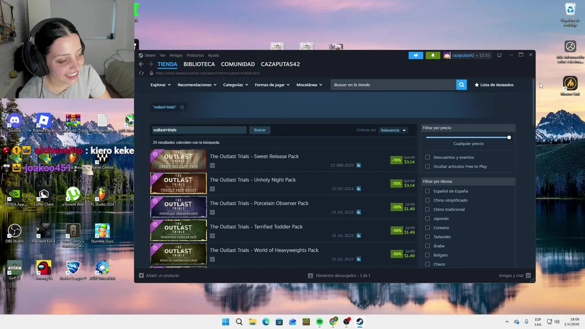Select the NVIDIA App desktop icon

coord(14,197)
